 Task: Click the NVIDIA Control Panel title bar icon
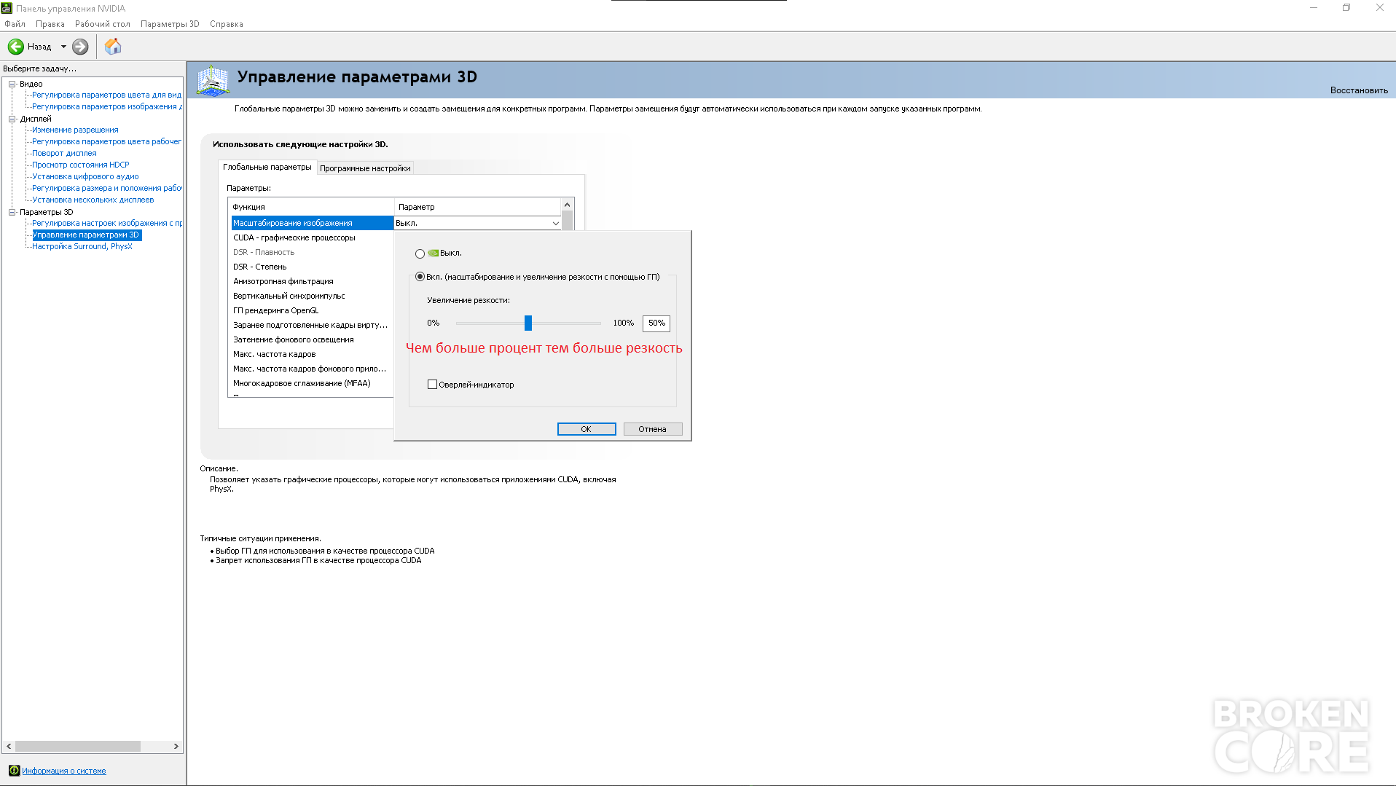coord(7,8)
